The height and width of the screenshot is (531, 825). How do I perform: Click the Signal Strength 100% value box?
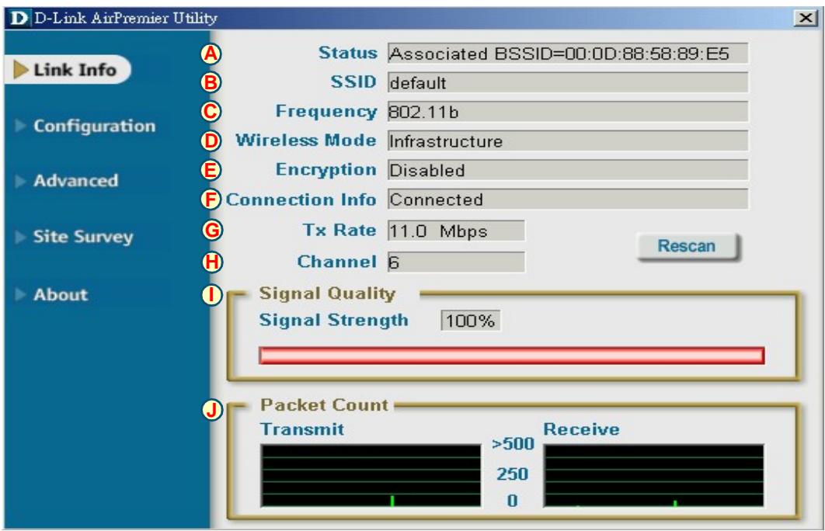click(471, 321)
